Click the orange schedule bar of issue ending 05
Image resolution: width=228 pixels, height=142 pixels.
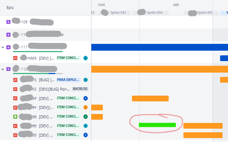203,135
